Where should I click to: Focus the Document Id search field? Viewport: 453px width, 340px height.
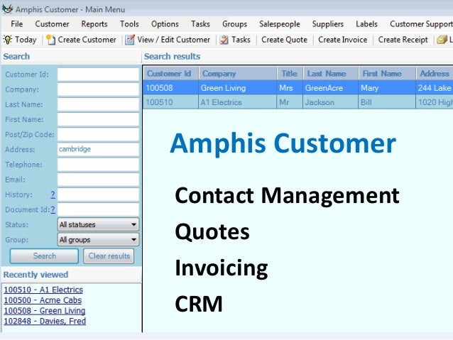[x=98, y=209]
